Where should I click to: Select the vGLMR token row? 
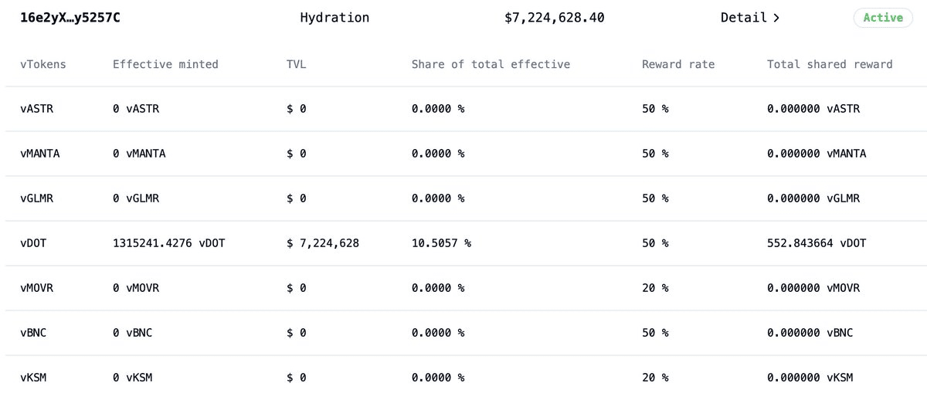pos(37,198)
